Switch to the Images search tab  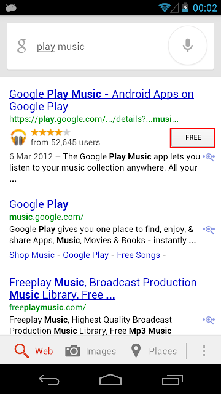(90, 351)
